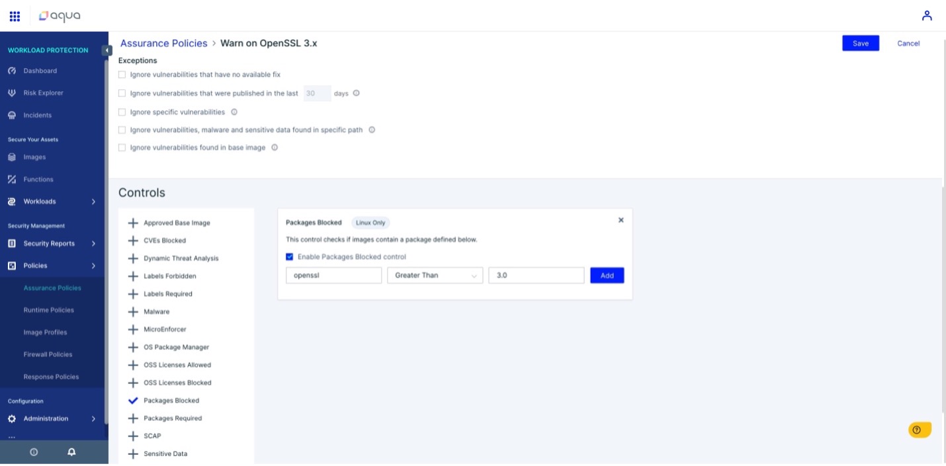Check ignore vulnerabilities published in the last days
The width and height of the screenshot is (946, 466).
tap(122, 93)
